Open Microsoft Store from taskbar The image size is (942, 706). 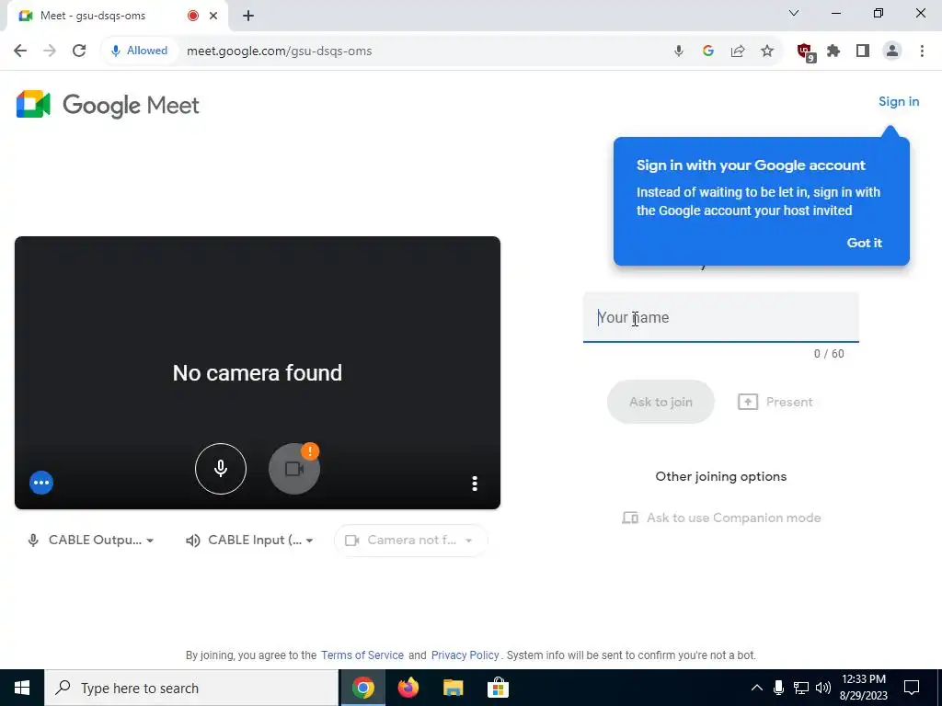click(498, 688)
